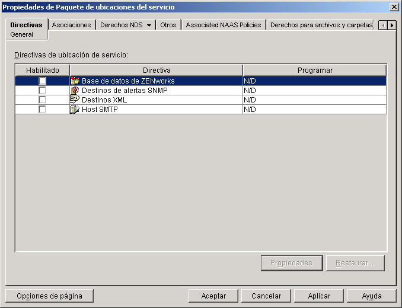The width and height of the screenshot is (402, 308).
Task: Click the General subpage label under Directivas
Action: (21, 34)
